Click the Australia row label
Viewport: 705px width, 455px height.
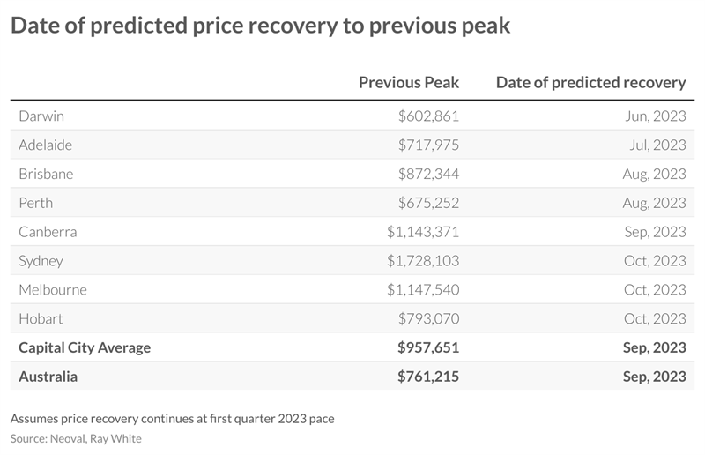coord(48,377)
